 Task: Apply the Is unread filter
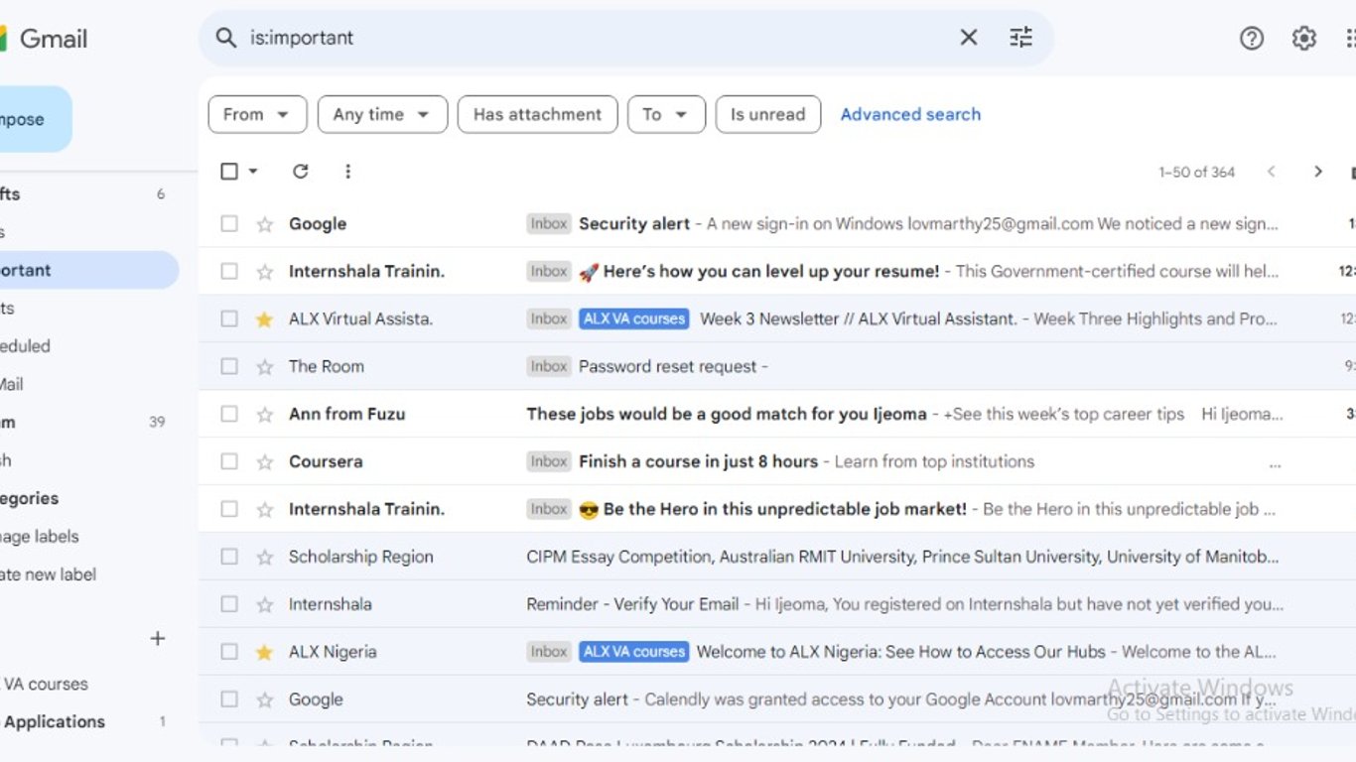point(767,114)
